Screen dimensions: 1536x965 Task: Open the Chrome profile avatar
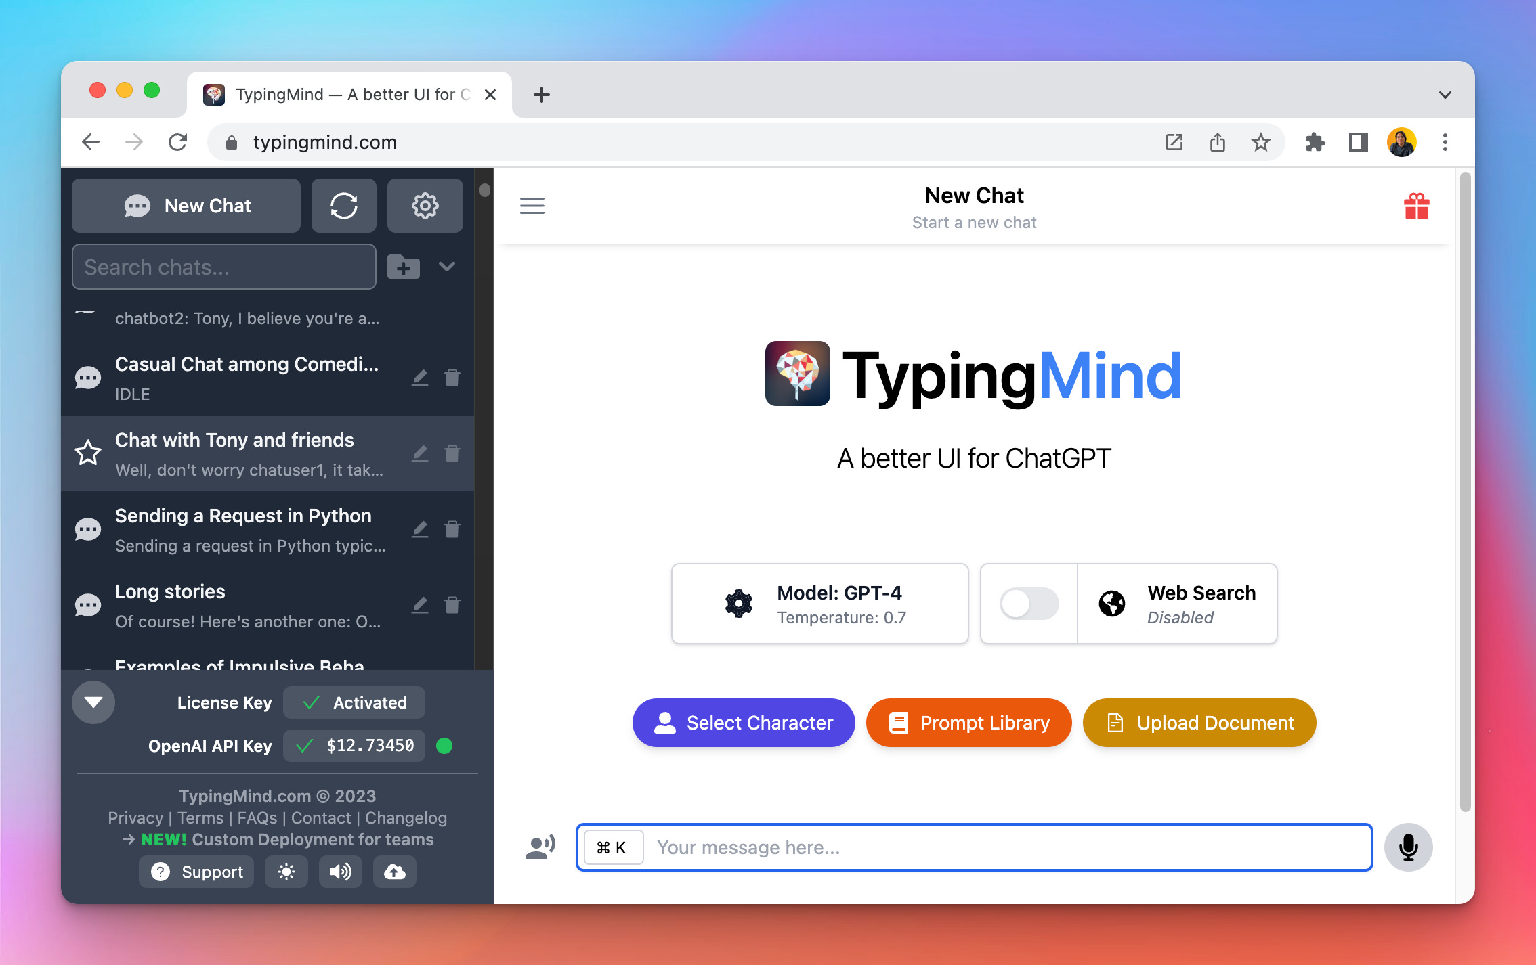[x=1402, y=142]
